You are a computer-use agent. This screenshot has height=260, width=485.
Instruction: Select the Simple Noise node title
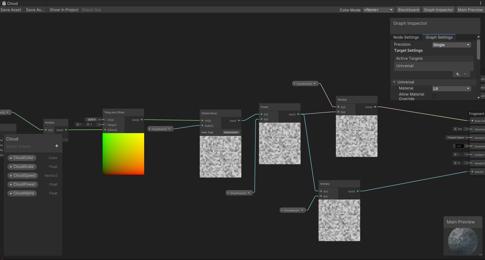209,113
